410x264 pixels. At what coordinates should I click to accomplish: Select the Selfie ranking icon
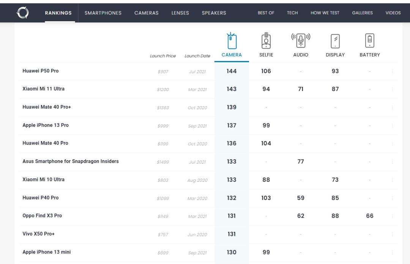tap(266, 41)
